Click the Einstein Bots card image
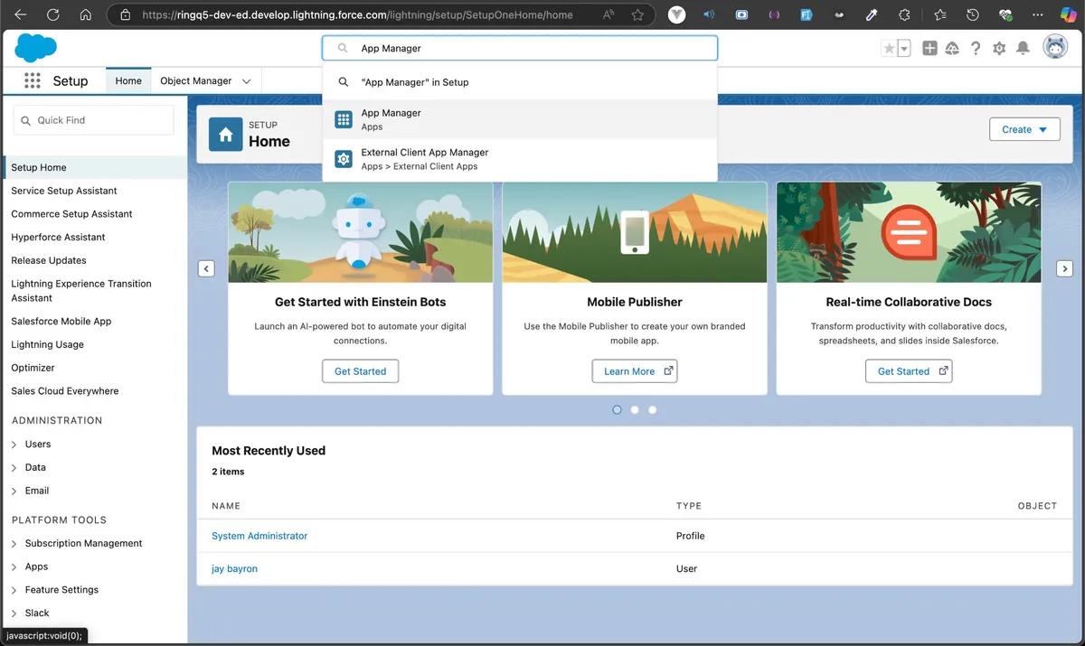Viewport: 1085px width, 646px height. [x=361, y=232]
